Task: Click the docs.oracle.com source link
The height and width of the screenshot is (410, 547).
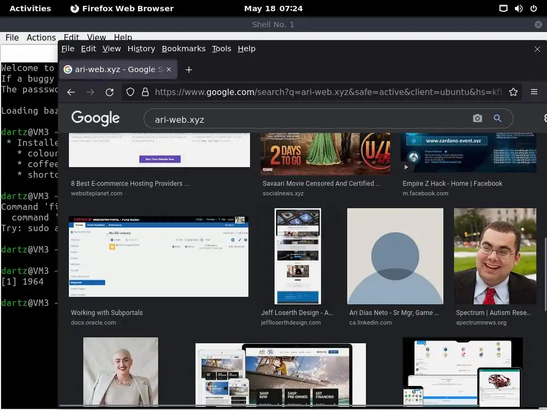Action: pos(93,322)
